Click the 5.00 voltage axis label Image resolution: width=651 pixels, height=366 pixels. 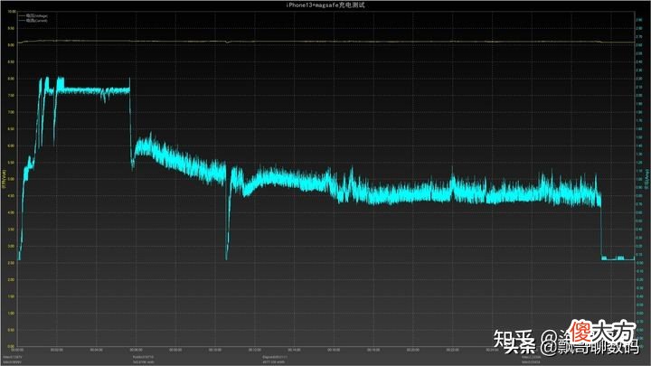click(x=11, y=179)
